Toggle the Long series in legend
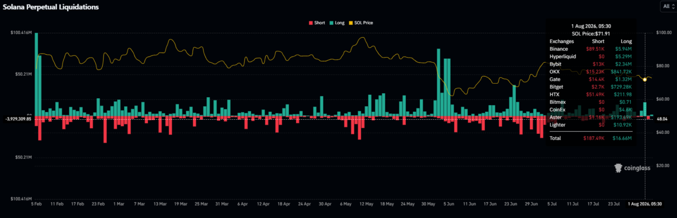This screenshot has width=677, height=218. [x=337, y=23]
